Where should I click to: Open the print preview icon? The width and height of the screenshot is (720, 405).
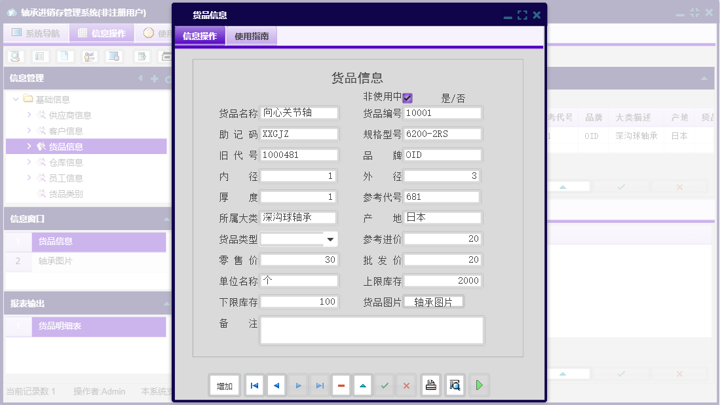click(455, 385)
